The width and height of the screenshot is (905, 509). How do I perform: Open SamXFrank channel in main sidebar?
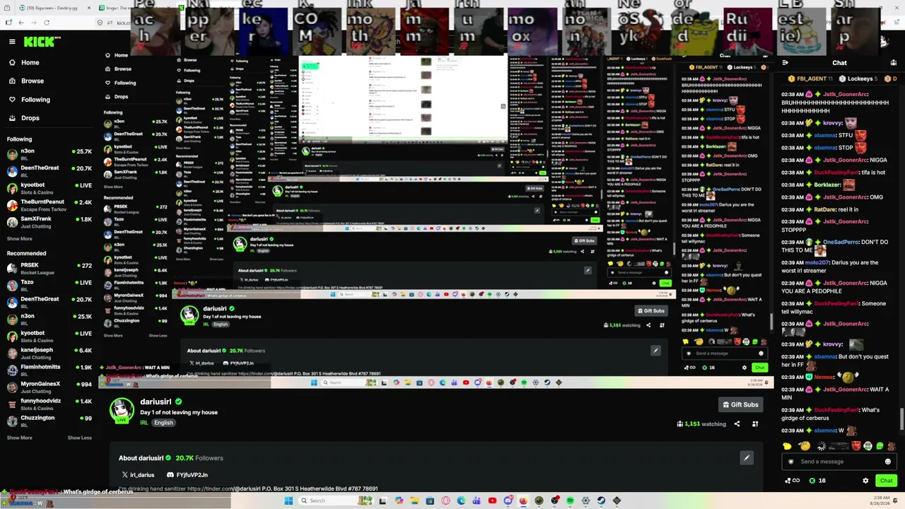(x=48, y=222)
